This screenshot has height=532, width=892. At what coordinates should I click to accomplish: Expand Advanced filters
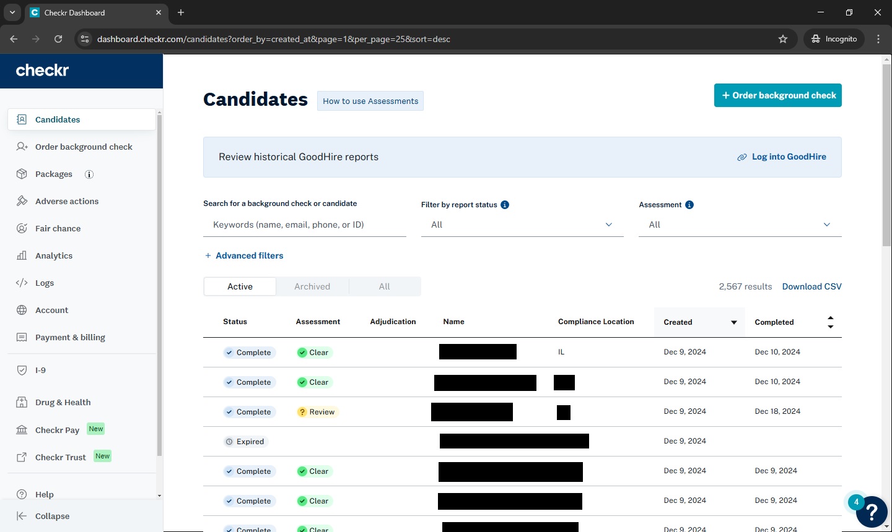[244, 255]
